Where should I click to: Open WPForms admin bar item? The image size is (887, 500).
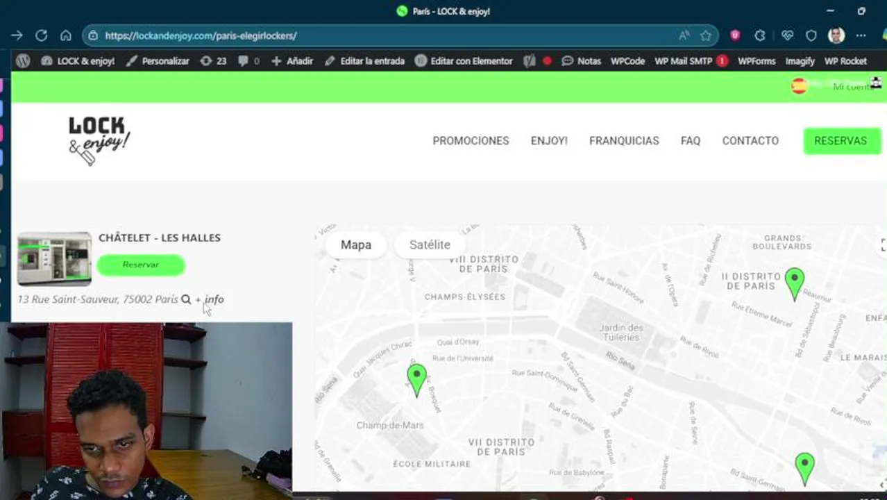point(757,61)
